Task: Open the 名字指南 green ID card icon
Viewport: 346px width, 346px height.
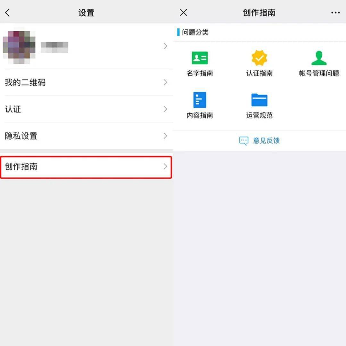Action: [200, 58]
